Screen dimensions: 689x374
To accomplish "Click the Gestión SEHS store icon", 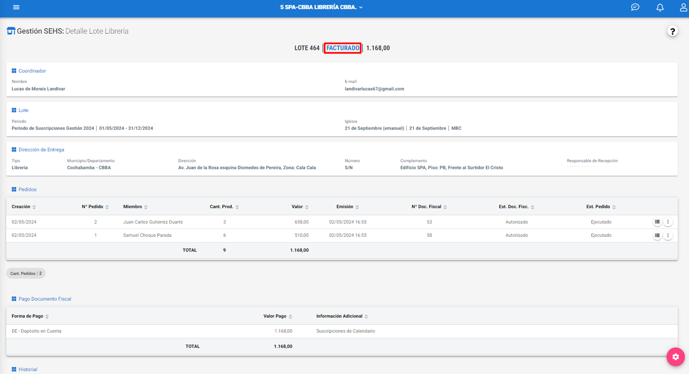I will pos(11,31).
